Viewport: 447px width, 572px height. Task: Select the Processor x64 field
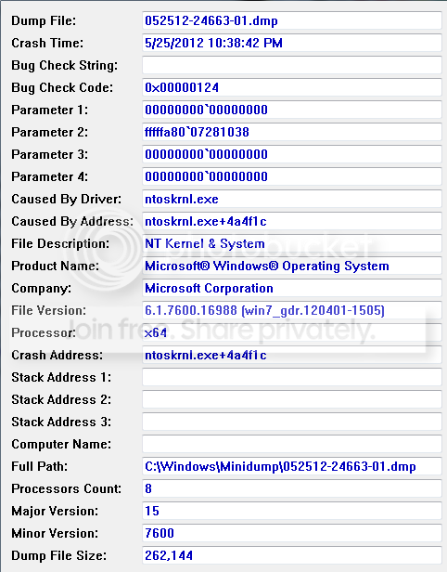pyautogui.click(x=292, y=332)
